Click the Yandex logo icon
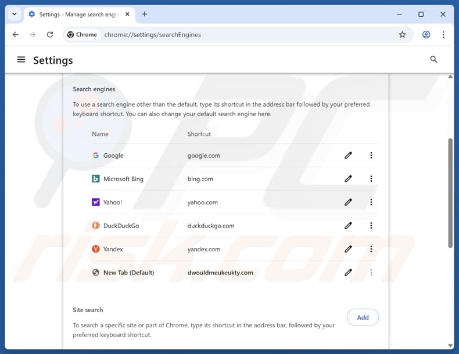Screen dimensions: 459x354 click(96, 249)
